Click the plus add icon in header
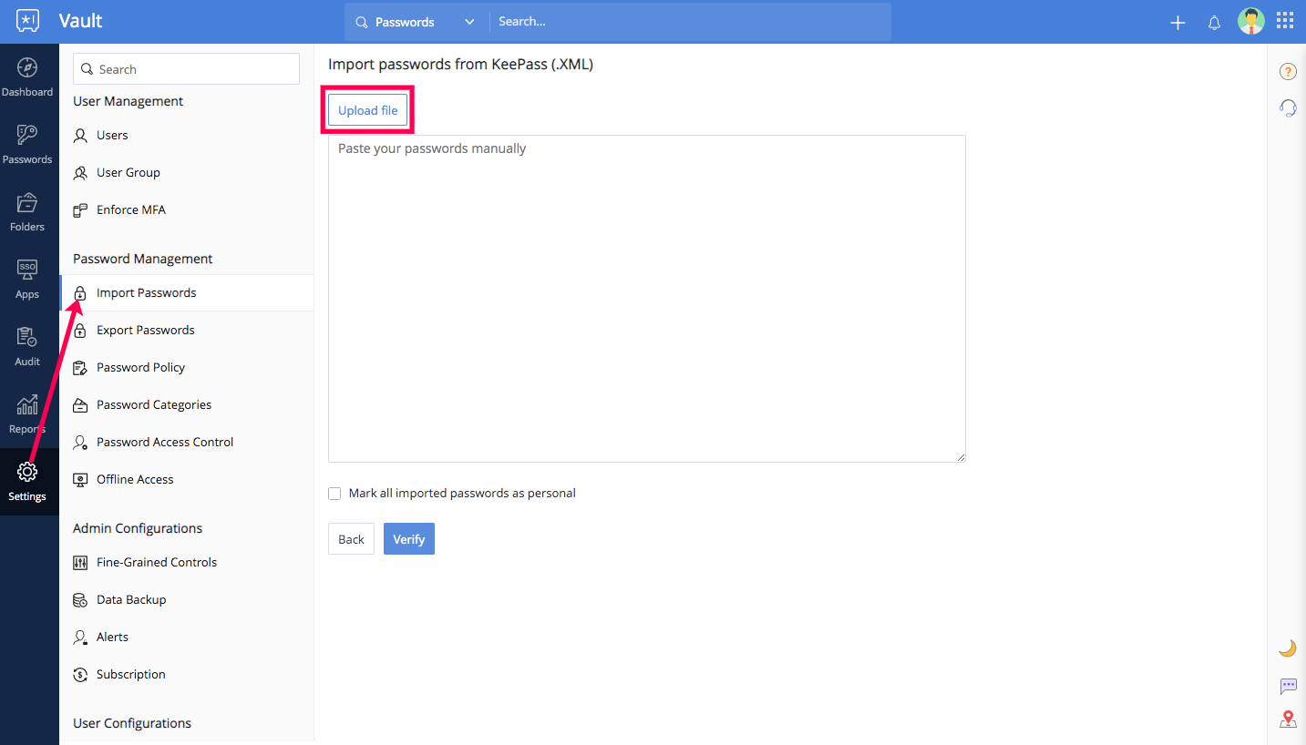1306x745 pixels. (x=1177, y=23)
